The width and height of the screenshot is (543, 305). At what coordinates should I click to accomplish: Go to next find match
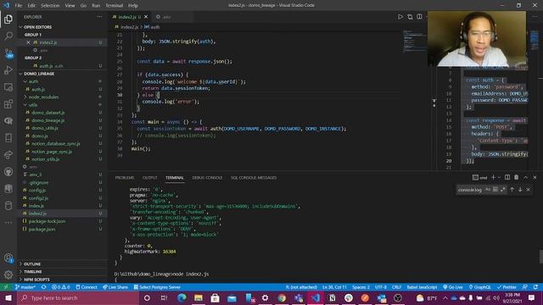click(520, 190)
